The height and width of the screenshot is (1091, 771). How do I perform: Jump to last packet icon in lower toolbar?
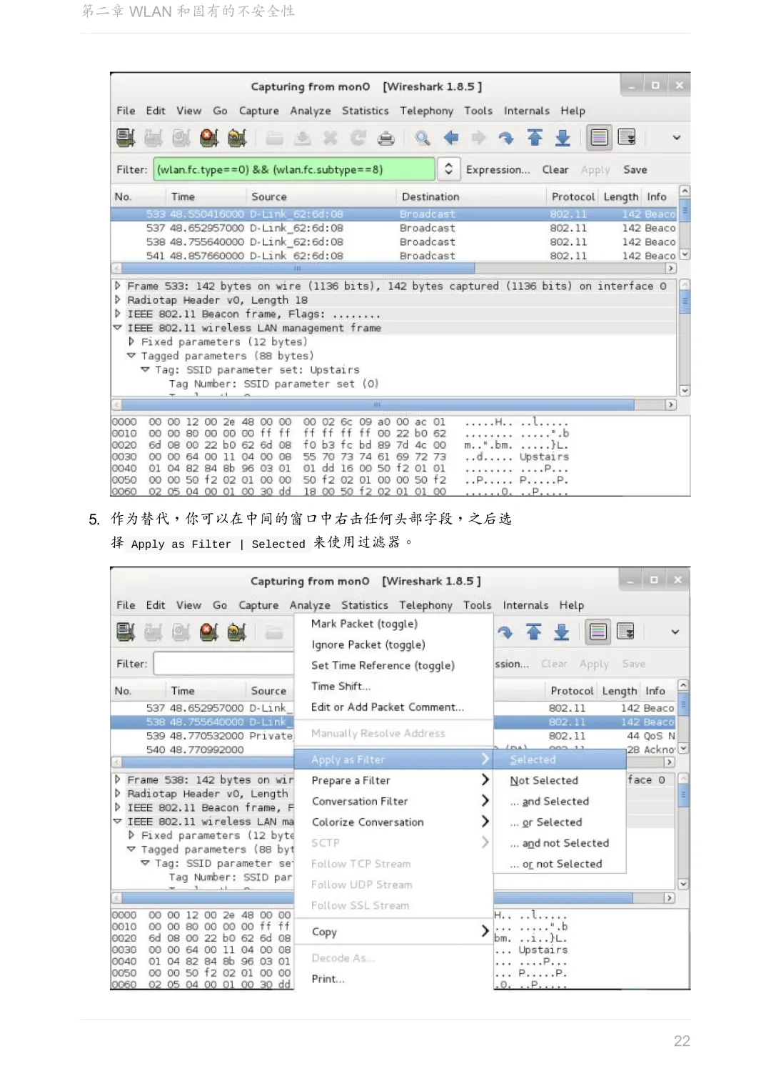(562, 632)
